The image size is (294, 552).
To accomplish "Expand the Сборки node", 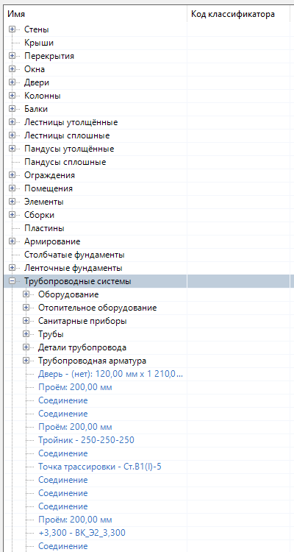I will 12,215.
